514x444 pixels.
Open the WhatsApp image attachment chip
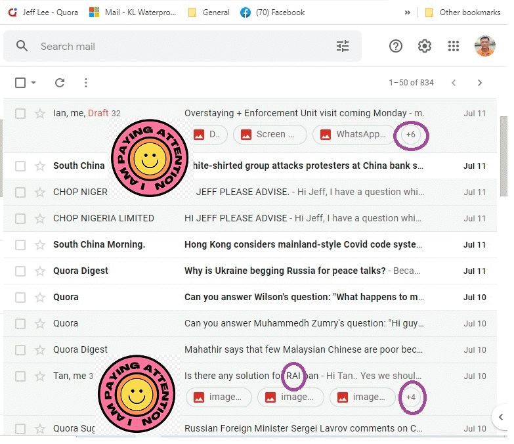[353, 135]
